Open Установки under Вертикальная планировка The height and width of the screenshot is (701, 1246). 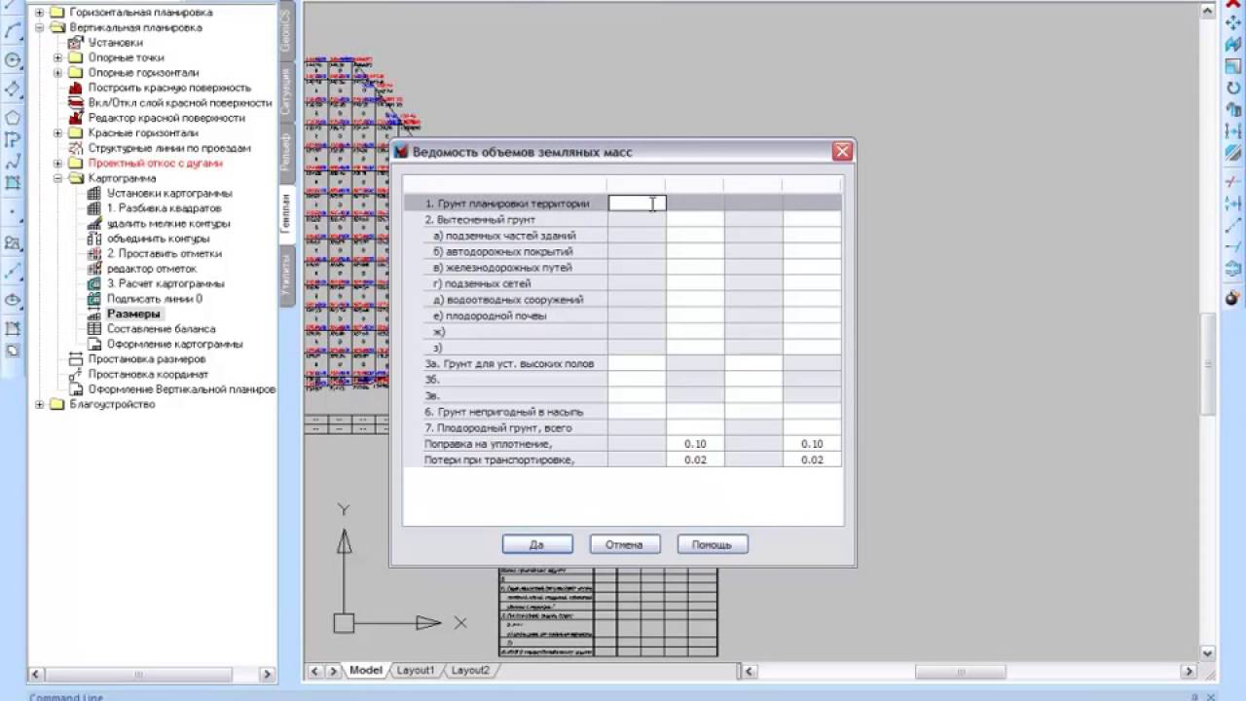pyautogui.click(x=115, y=43)
